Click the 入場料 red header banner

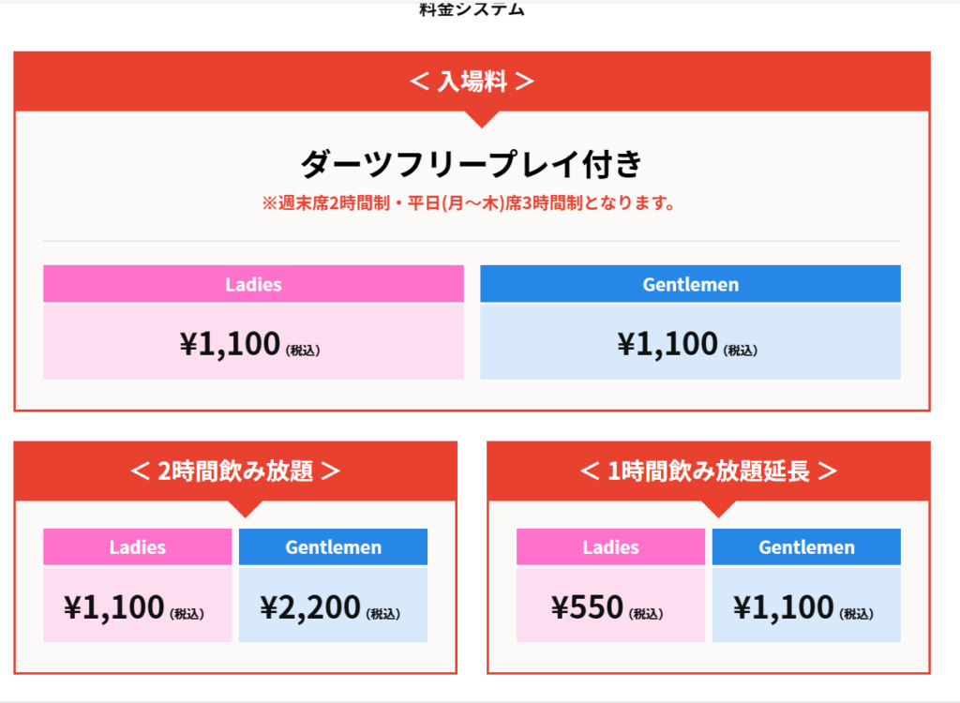click(472, 82)
